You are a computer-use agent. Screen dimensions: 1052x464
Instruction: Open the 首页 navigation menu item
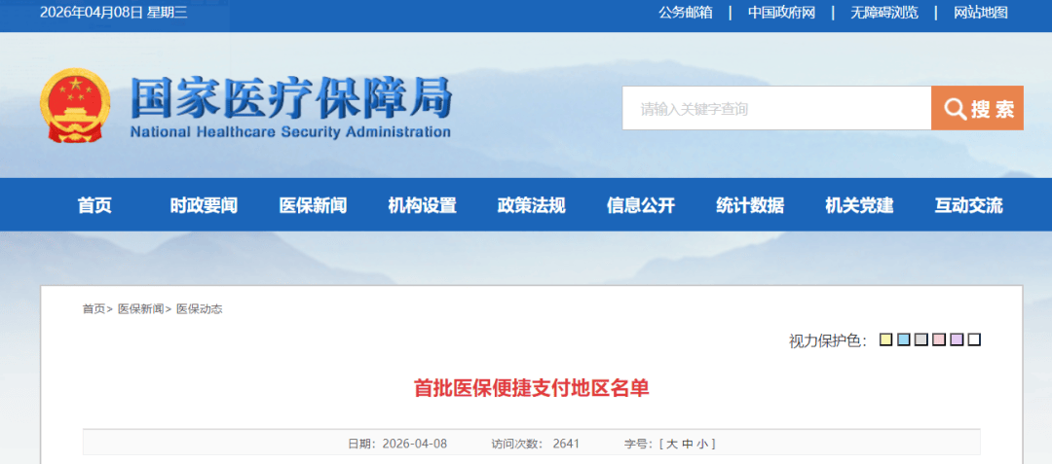(x=94, y=205)
